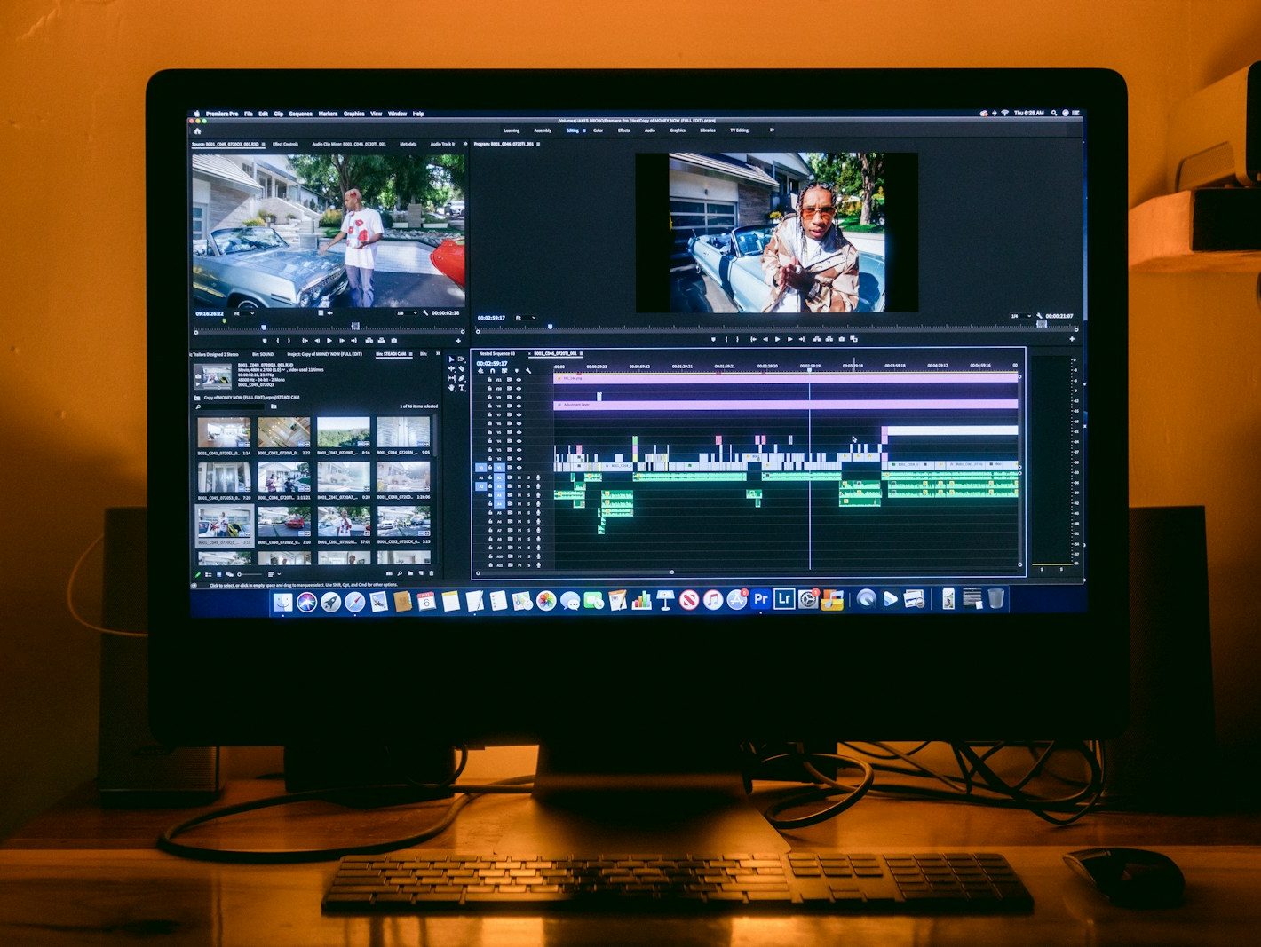This screenshot has height=947, width=1261.
Task: Select the Hand tool
Action: click(x=451, y=389)
